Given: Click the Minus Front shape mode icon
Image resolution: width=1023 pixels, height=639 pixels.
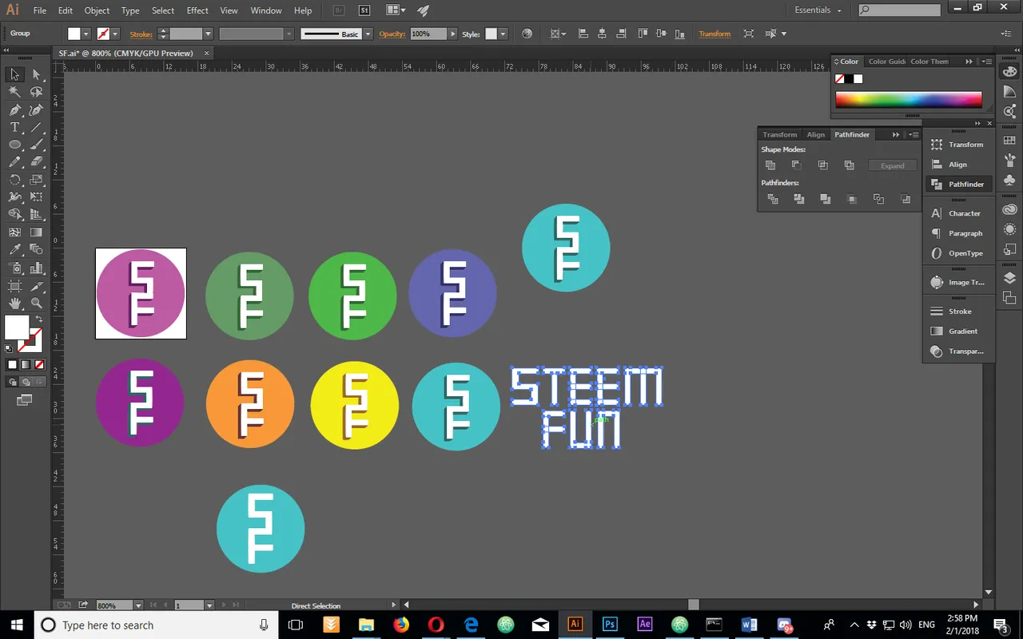Looking at the screenshot, I should coord(797,165).
